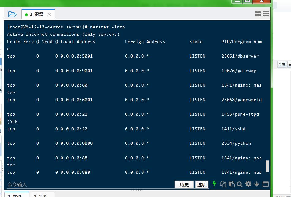
Task: Click the dotted panel divider handle
Action: click(137, 190)
